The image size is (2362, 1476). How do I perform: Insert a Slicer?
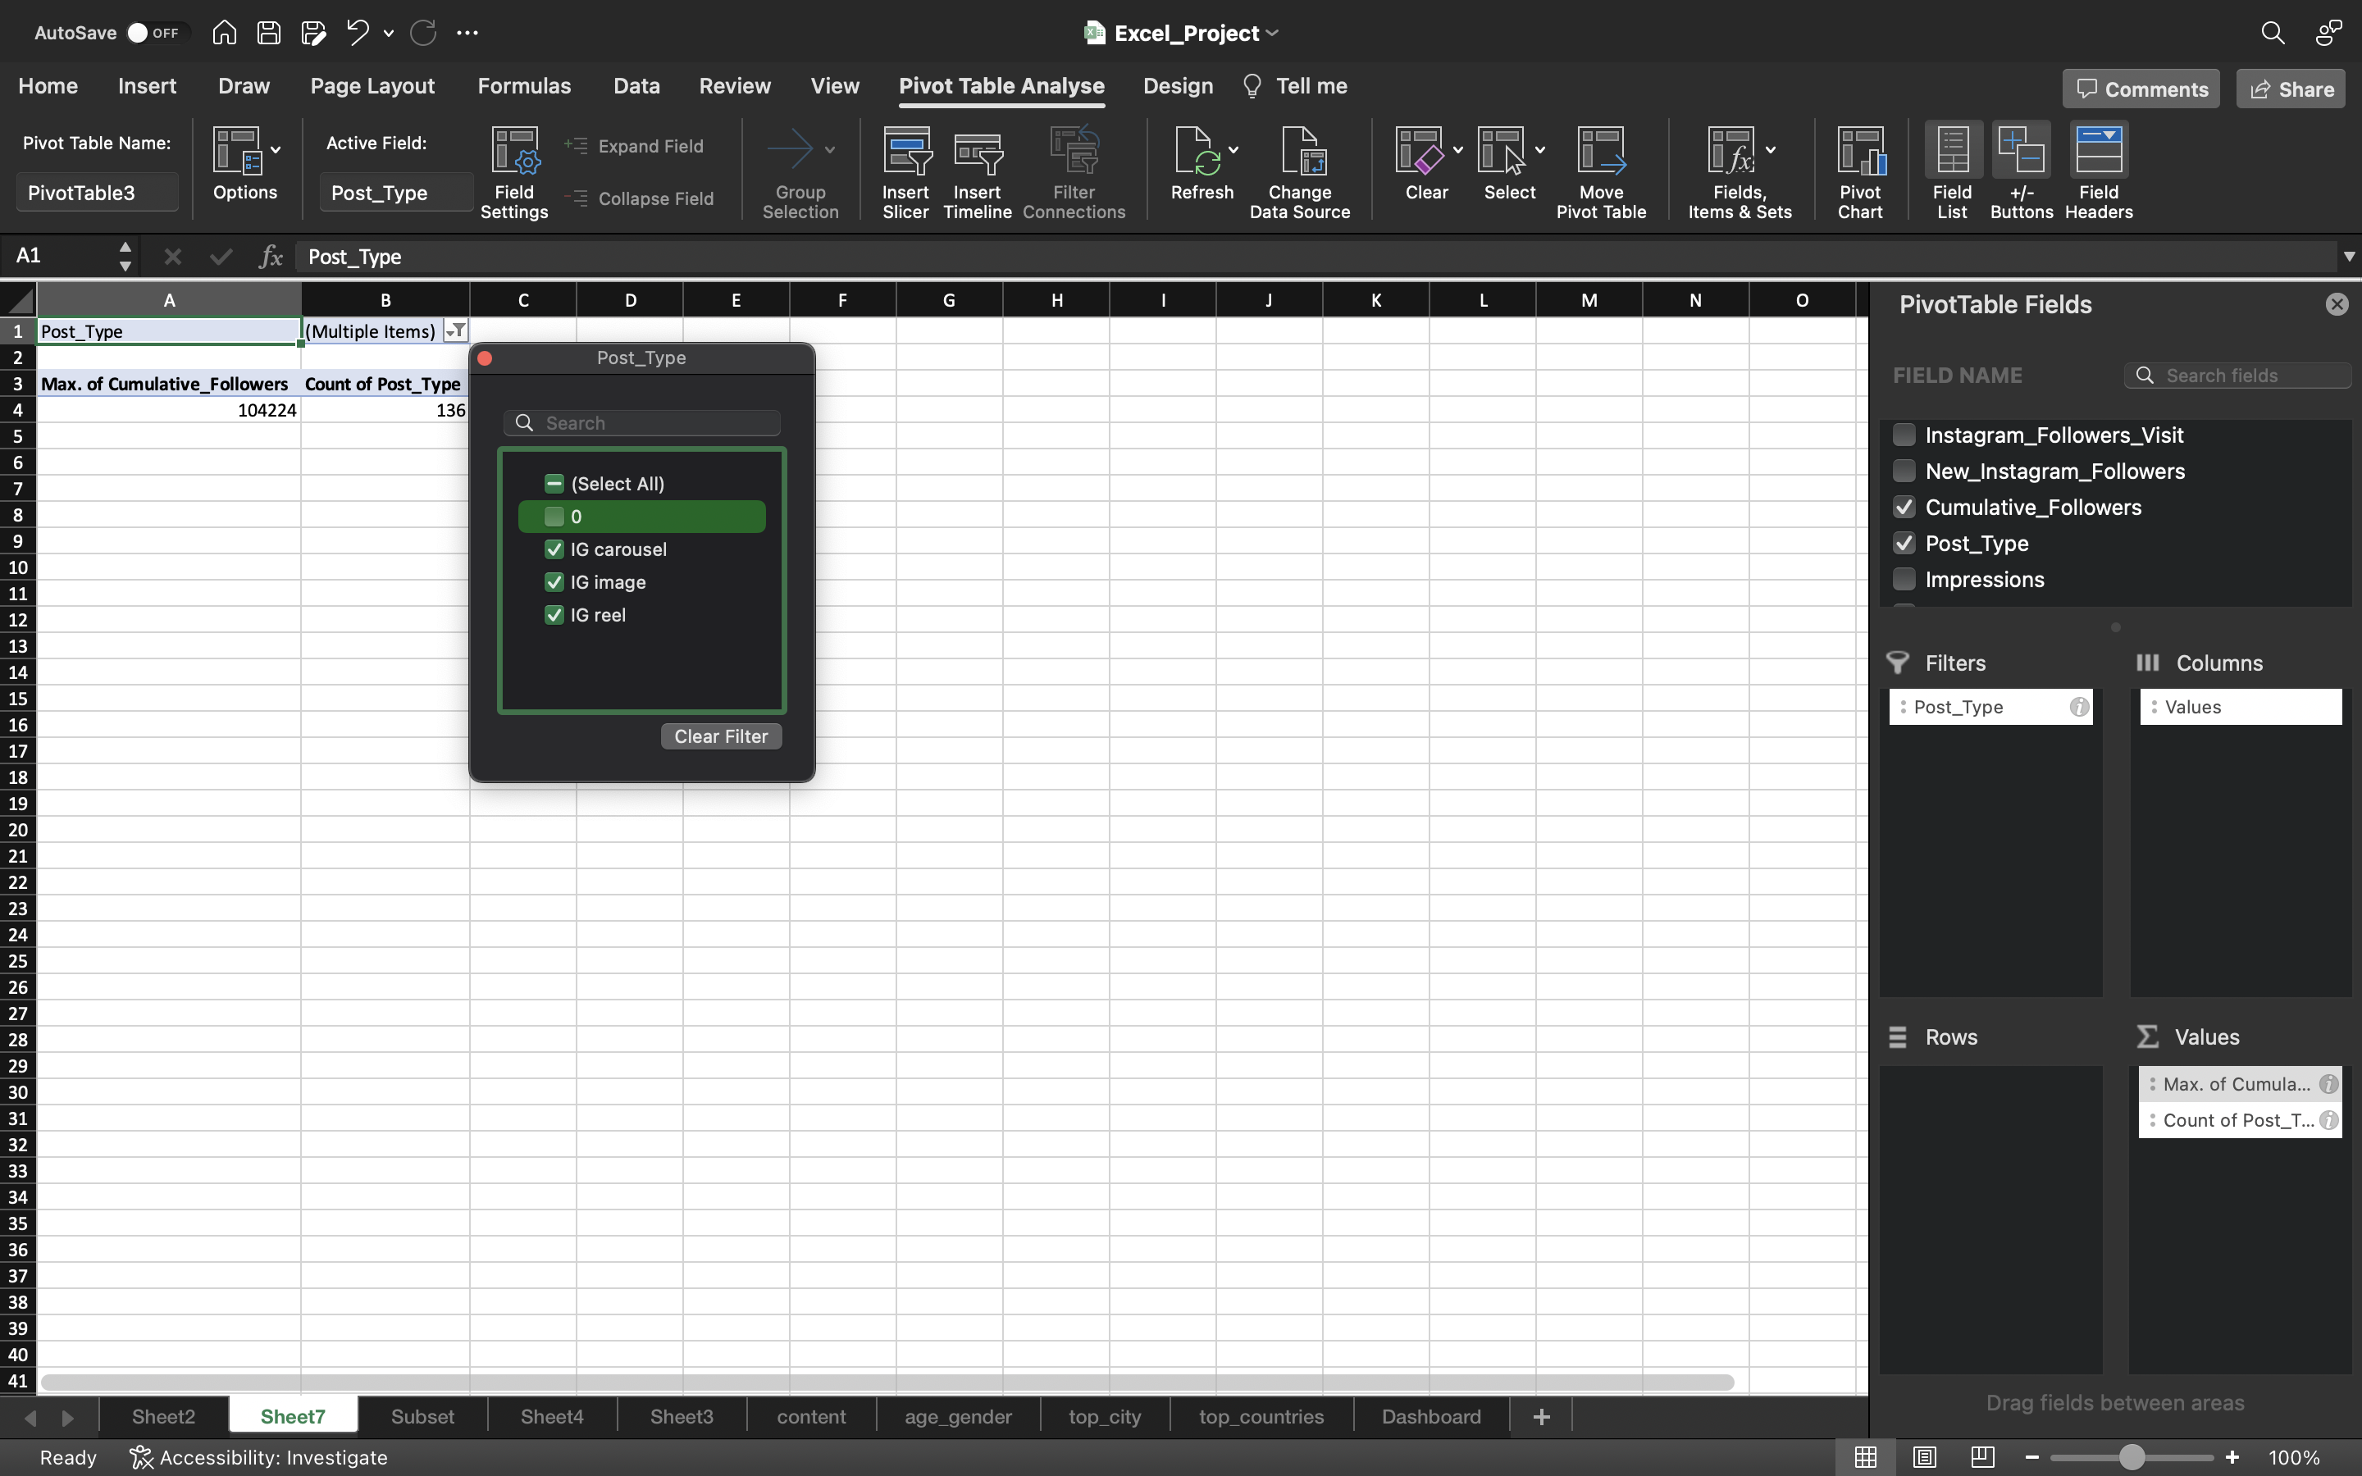tap(905, 173)
